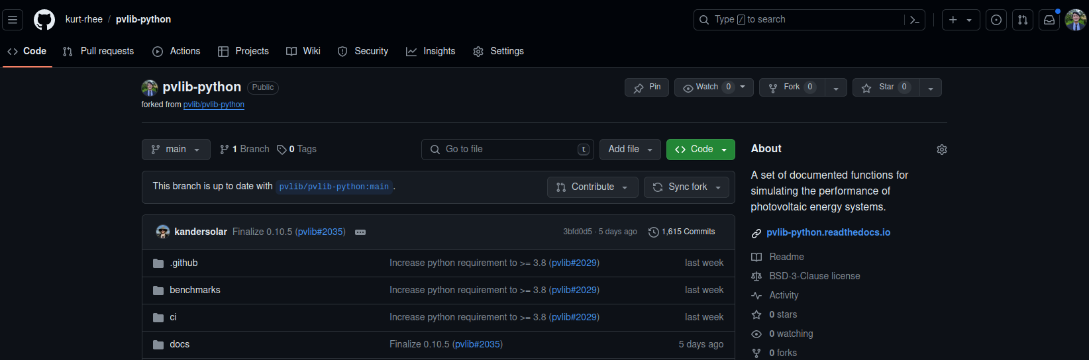
Task: Open the Finalize 0.10.5 commit message
Action: coord(264,232)
